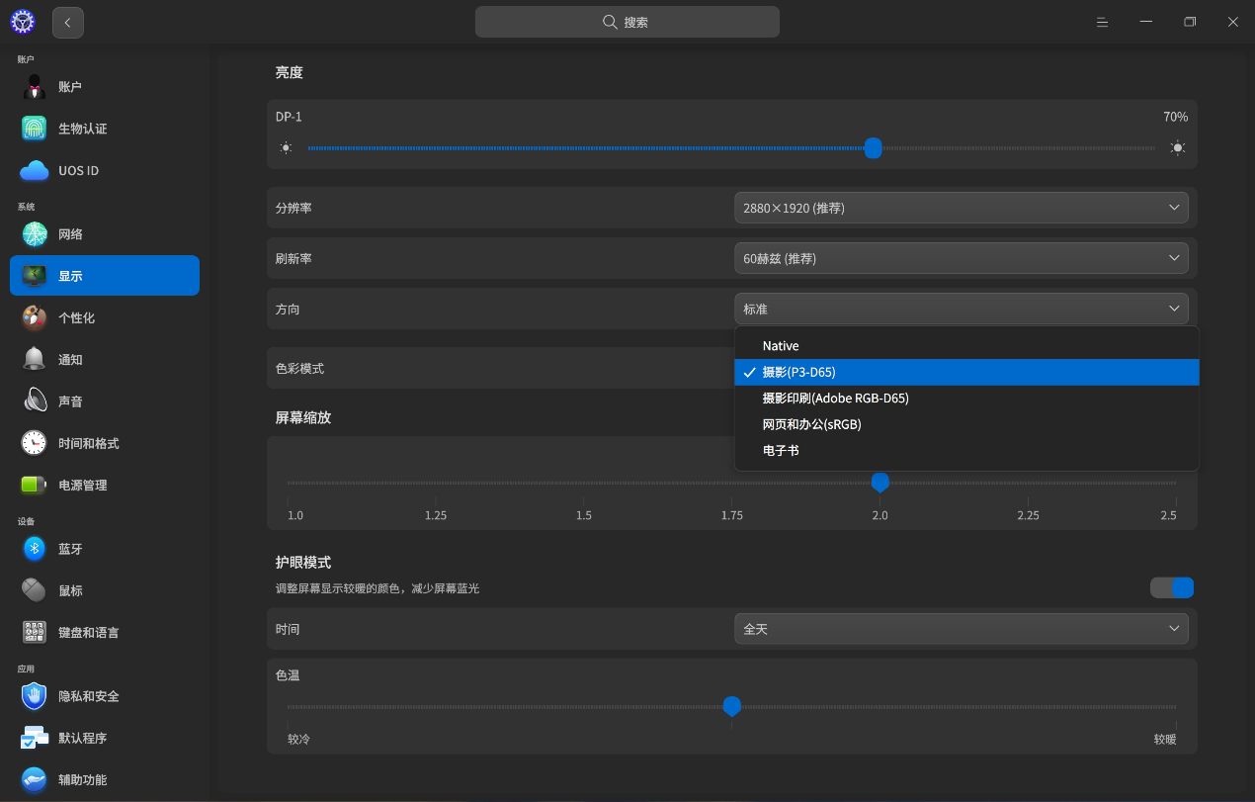Click the biometric fingerprint icon
Image resolution: width=1255 pixels, height=802 pixels.
point(35,129)
